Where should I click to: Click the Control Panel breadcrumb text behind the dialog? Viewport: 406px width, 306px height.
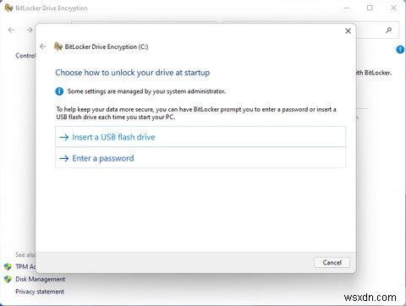click(x=25, y=56)
